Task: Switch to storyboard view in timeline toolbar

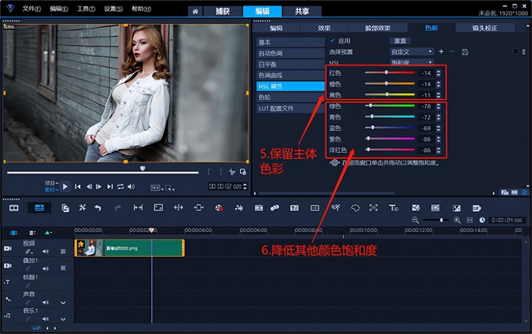Action: (x=14, y=208)
